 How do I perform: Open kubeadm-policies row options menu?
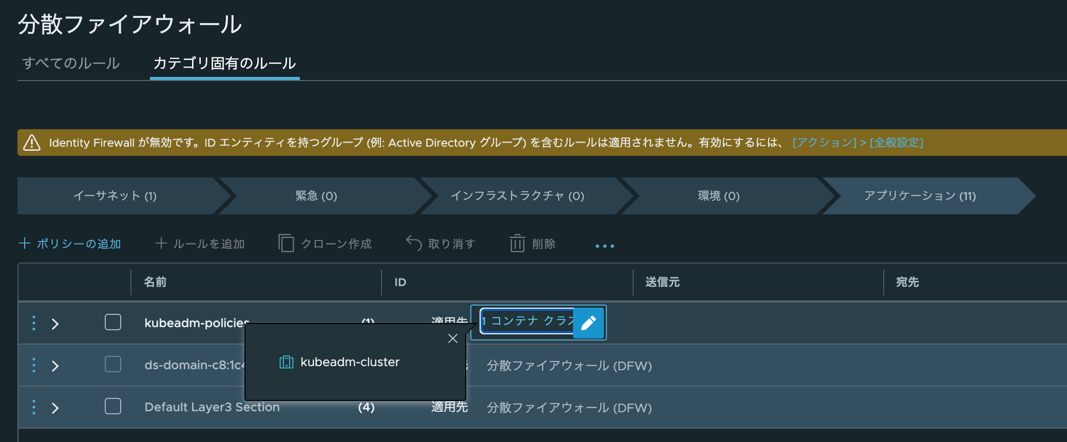[x=34, y=323]
